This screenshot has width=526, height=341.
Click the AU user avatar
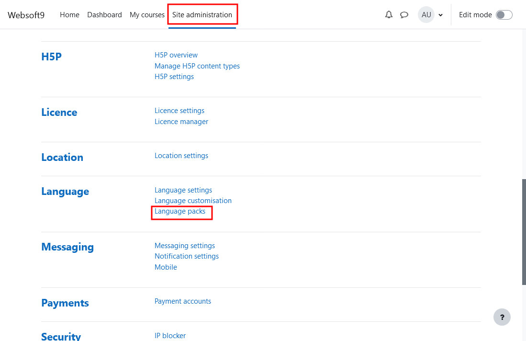(x=426, y=15)
